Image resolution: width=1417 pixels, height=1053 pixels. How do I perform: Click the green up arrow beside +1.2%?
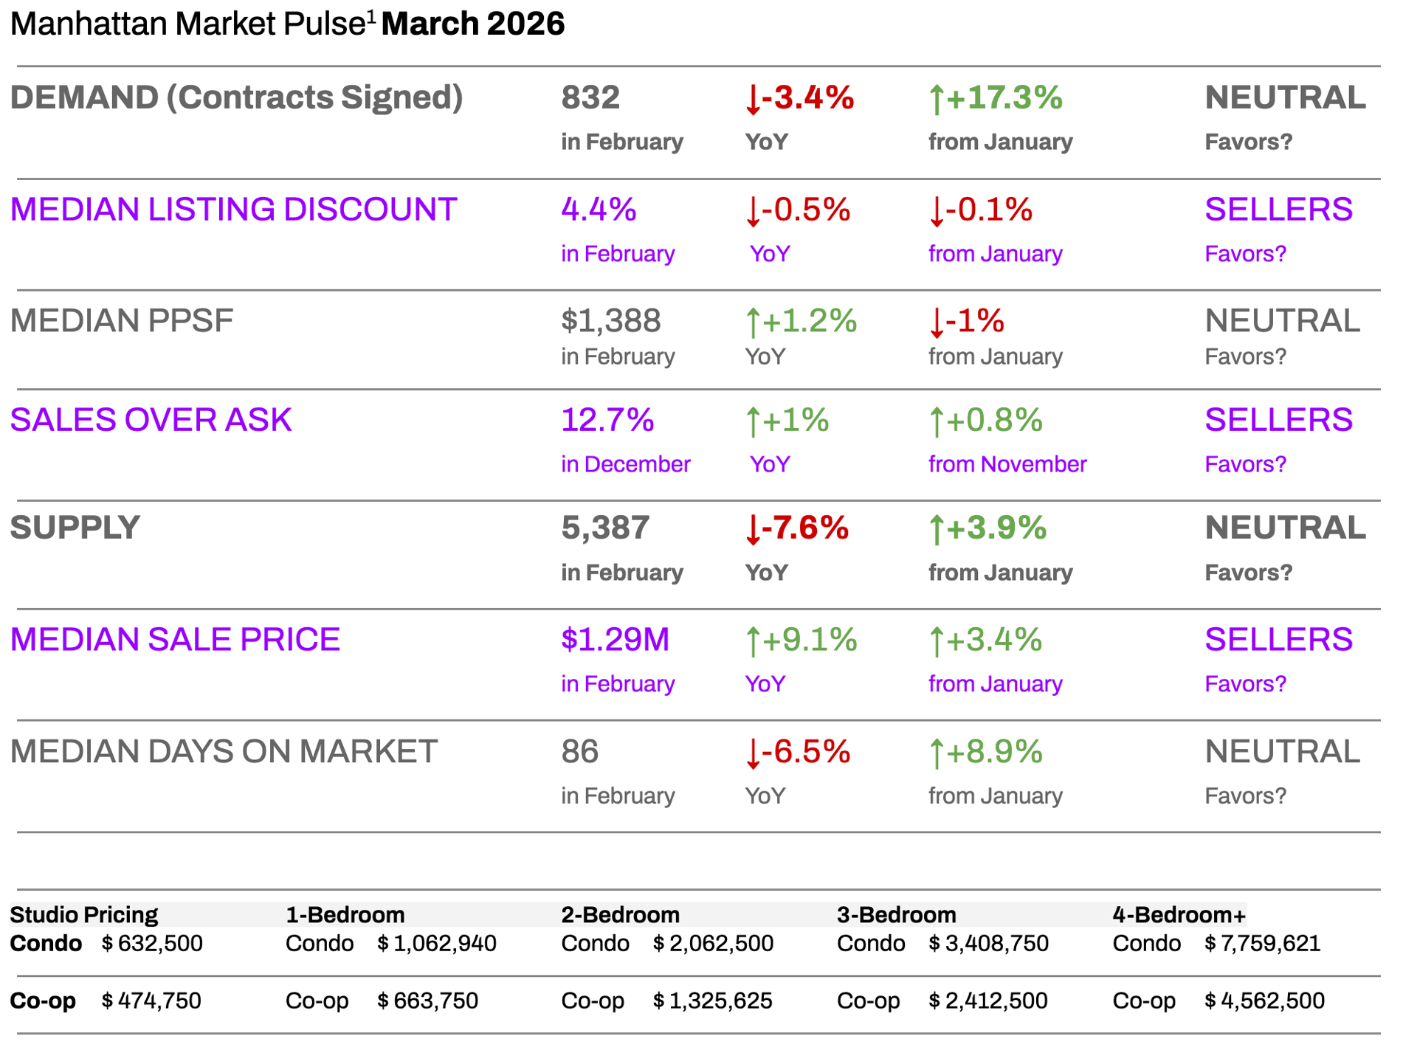pyautogui.click(x=752, y=322)
